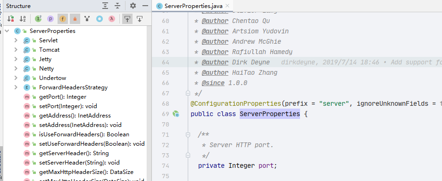The image size is (442, 181).
Task: Collapse all nodes in Structure panel
Action: point(117,6)
